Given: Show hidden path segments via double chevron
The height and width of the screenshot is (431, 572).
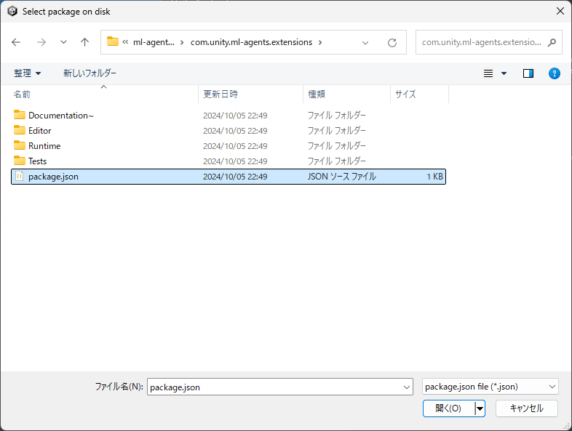Looking at the screenshot, I should tap(125, 42).
